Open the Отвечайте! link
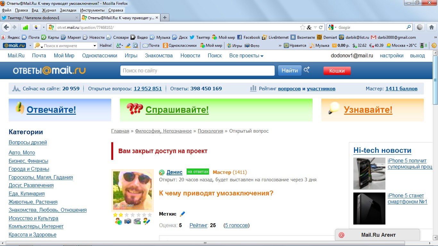Screen dimensions: 438x246 (x=51, y=110)
